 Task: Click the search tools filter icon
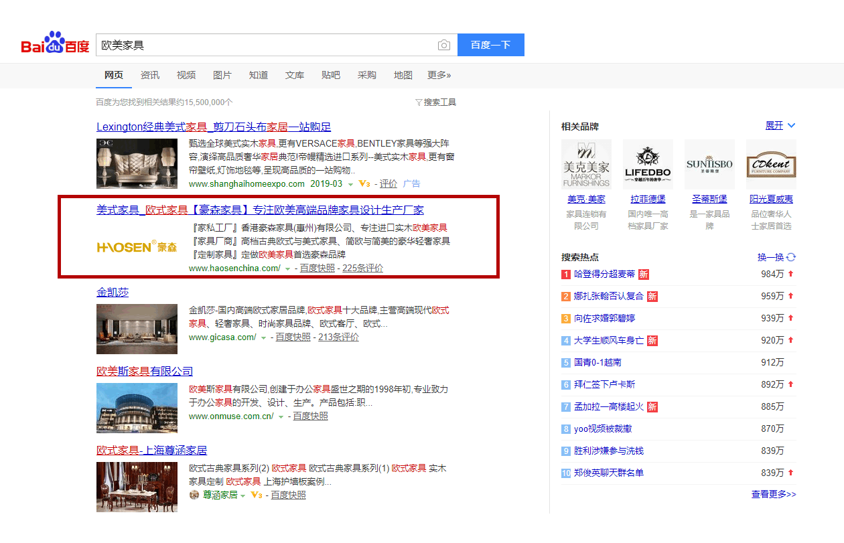(419, 102)
